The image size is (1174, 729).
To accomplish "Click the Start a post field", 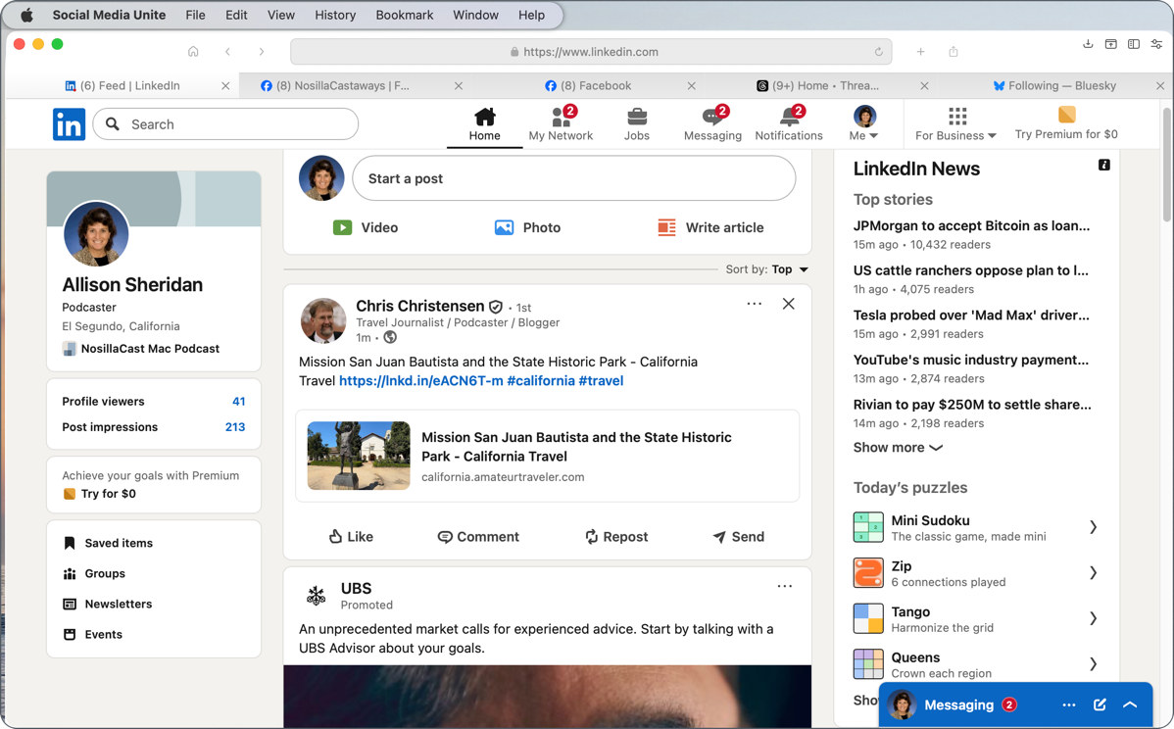I will coord(573,178).
